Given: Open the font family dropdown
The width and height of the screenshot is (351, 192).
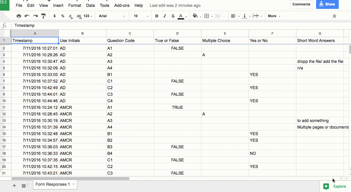Looking at the screenshot, I should 112,16.
